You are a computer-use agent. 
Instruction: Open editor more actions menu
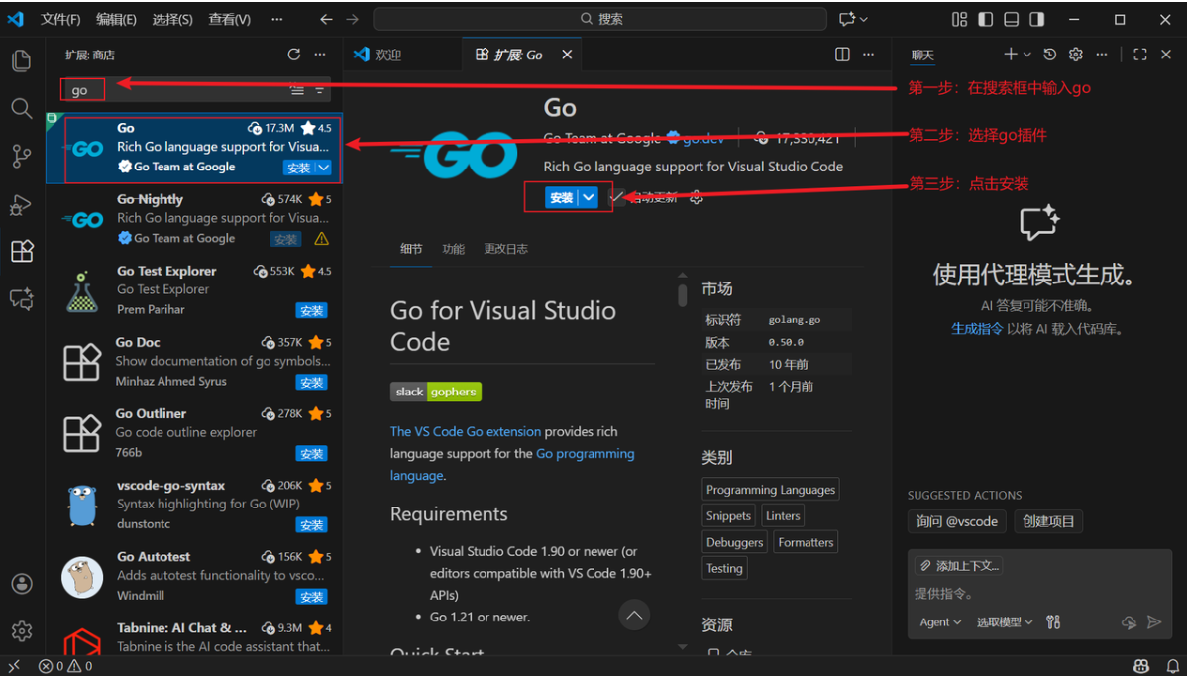[868, 55]
